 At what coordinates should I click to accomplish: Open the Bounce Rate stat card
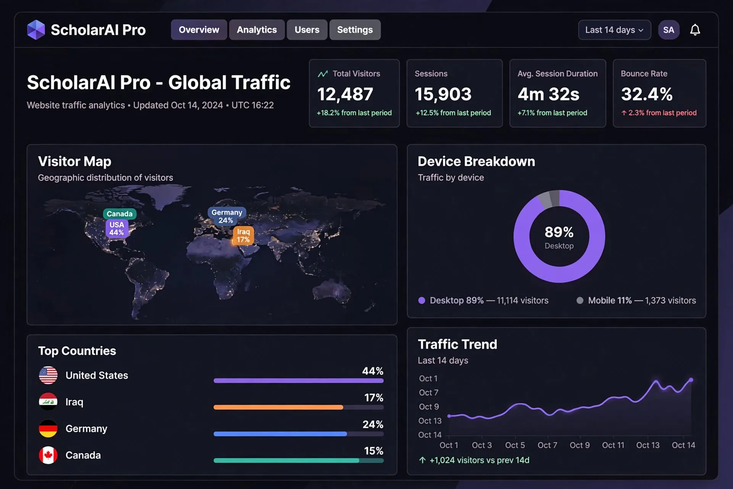[659, 93]
